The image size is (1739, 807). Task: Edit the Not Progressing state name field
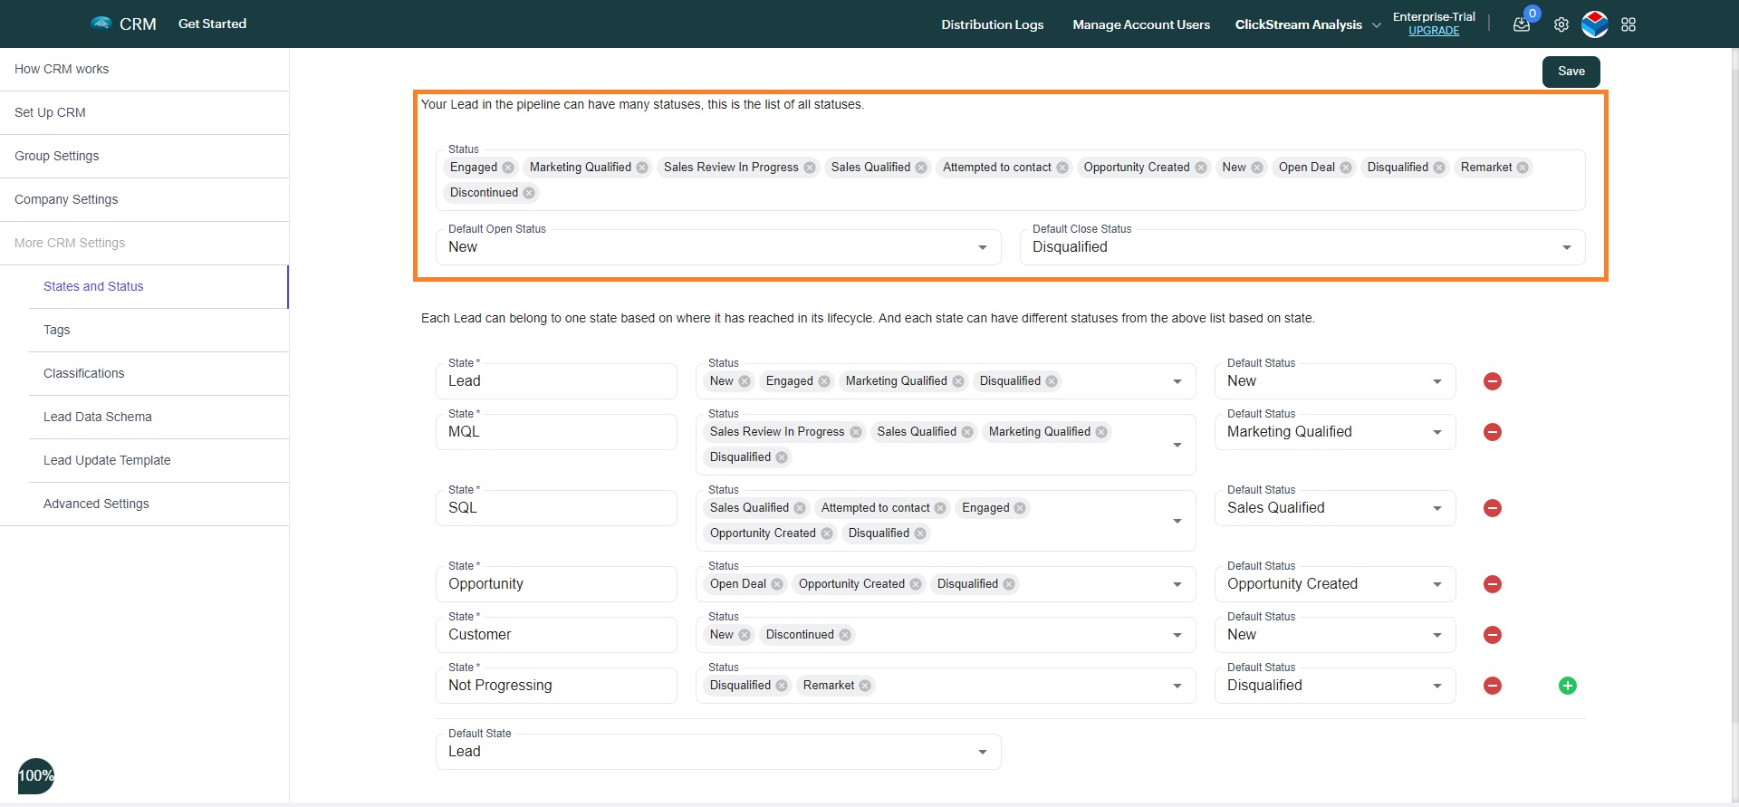pyautogui.click(x=556, y=686)
